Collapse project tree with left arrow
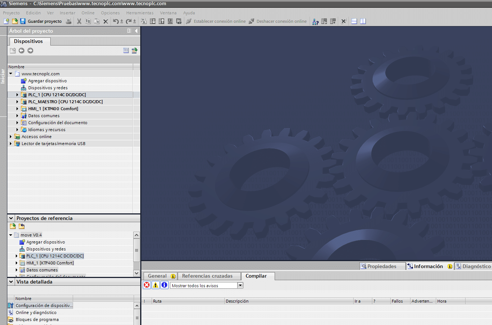Screen dimensions: 492x325 [x=136, y=31]
